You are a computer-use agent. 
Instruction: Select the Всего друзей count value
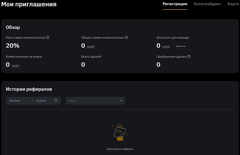tap(83, 65)
